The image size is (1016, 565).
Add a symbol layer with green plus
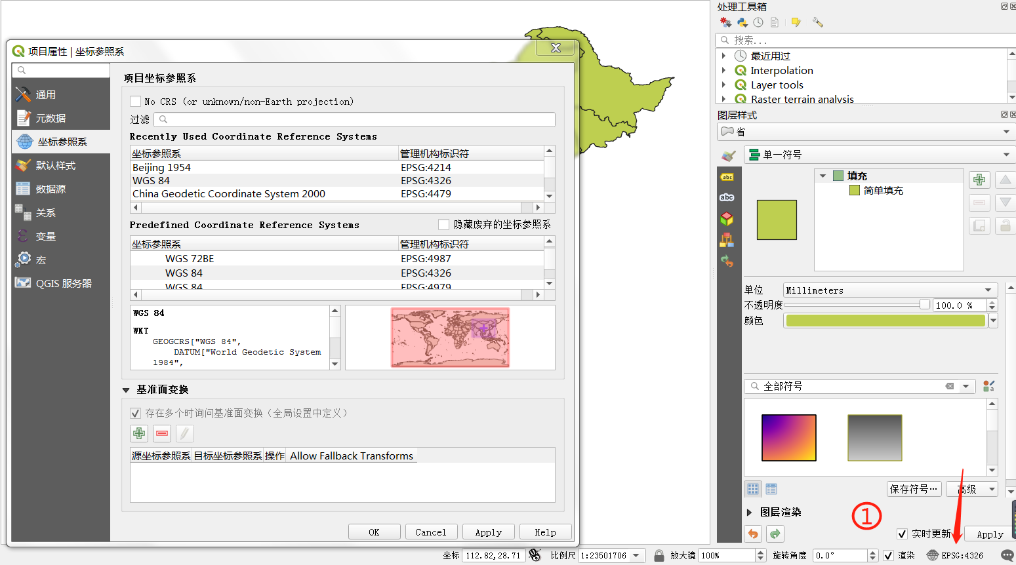(x=979, y=180)
